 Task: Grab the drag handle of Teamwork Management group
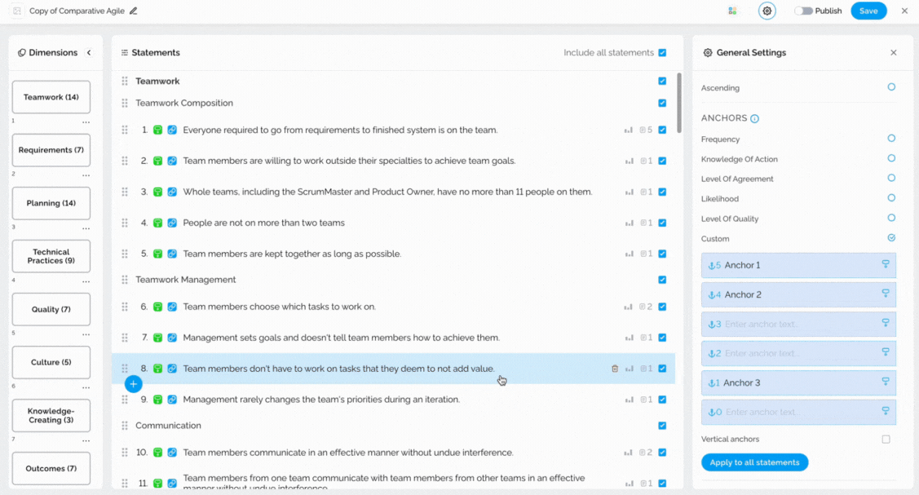125,280
